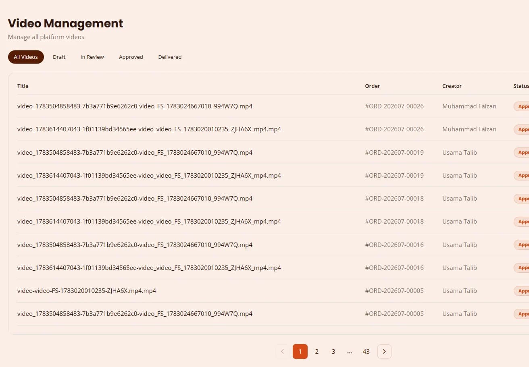Image resolution: width=529 pixels, height=367 pixels.
Task: Click order #ORD-202607-00016 of the 994W7Q video
Action: (394, 245)
